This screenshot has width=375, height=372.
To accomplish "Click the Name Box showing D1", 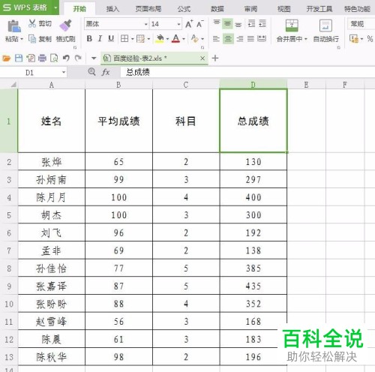I will click(x=30, y=73).
